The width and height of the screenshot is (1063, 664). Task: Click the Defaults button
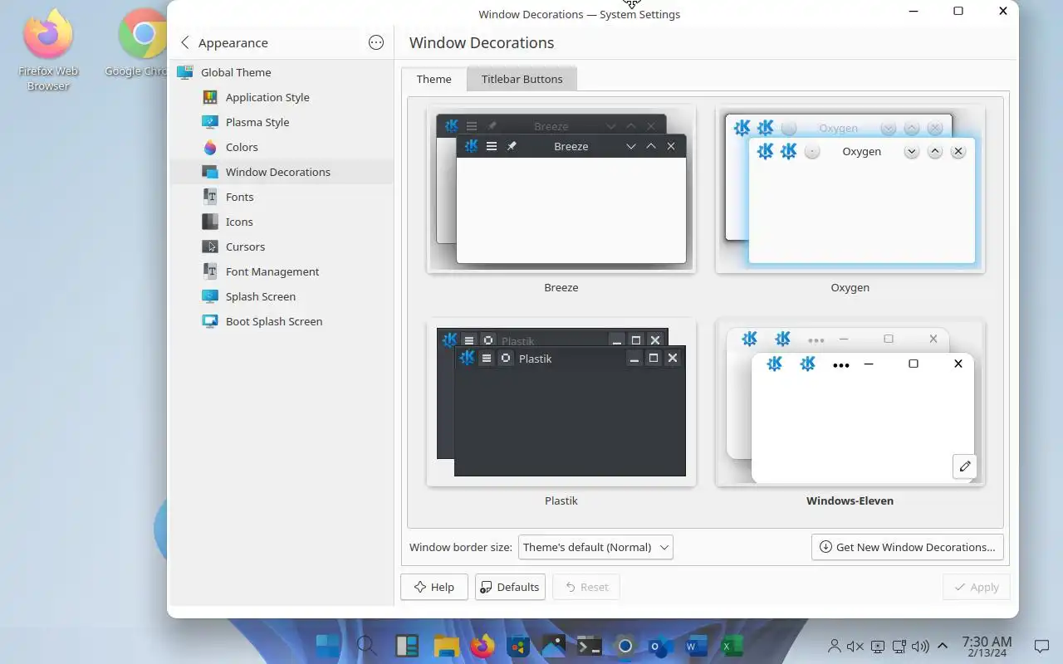(x=510, y=587)
